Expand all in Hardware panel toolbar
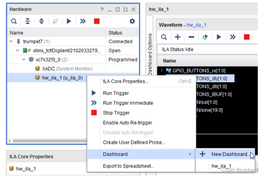The width and height of the screenshot is (264, 176). pyautogui.click(x=41, y=21)
